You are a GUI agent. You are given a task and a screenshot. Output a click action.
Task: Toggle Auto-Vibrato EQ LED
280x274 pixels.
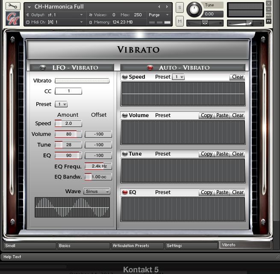click(x=125, y=192)
